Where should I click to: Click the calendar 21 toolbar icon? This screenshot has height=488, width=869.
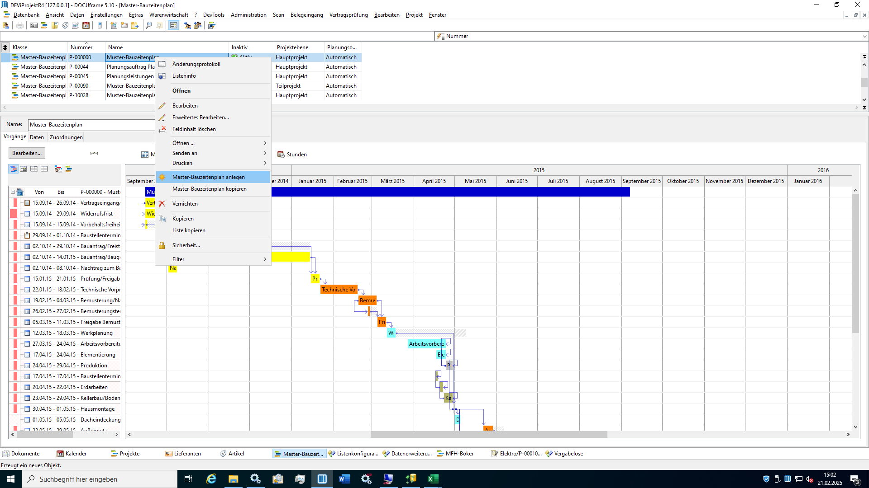(x=86, y=26)
